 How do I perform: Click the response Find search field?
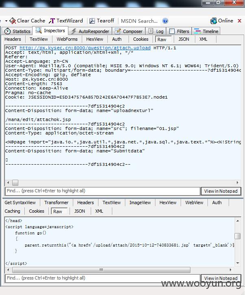tap(103, 278)
